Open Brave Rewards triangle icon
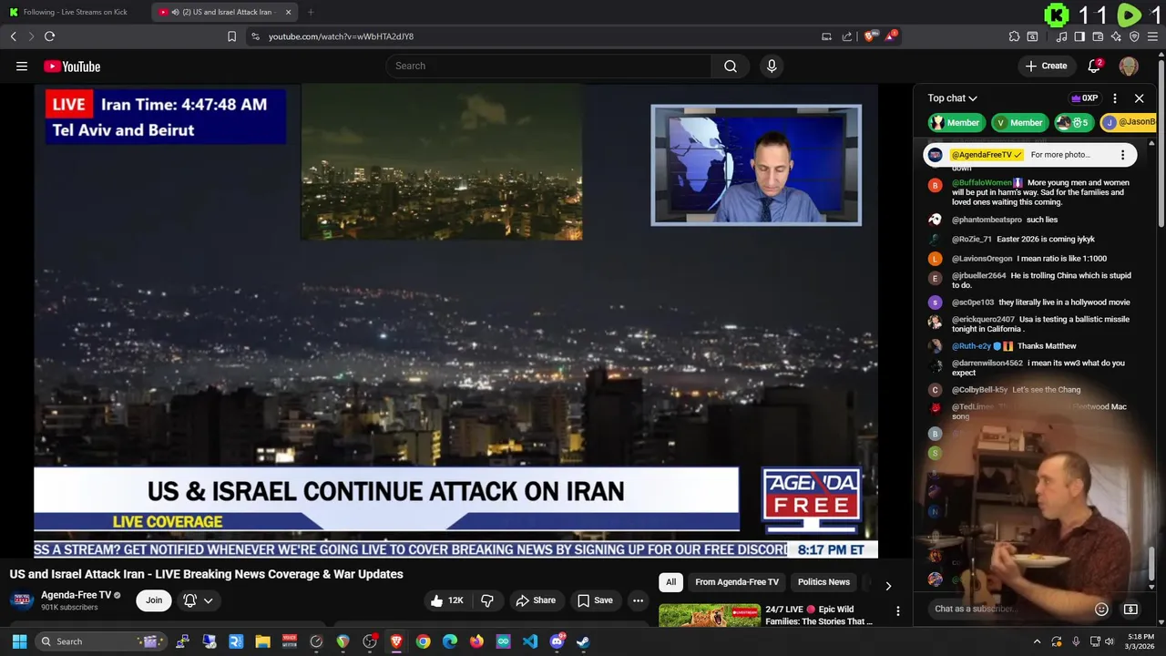This screenshot has width=1166, height=656. point(892,36)
